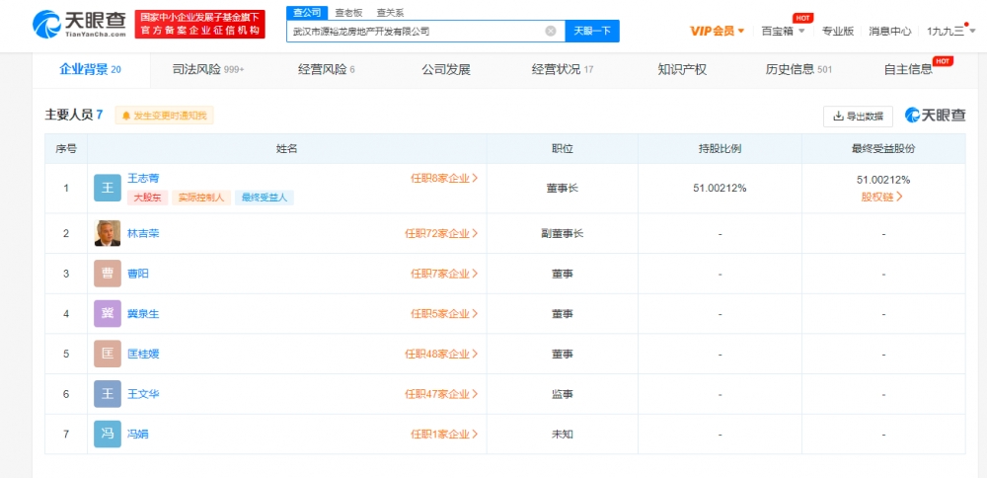Click the 王 avatar beside 王文华
The height and width of the screenshot is (478, 987).
[107, 394]
